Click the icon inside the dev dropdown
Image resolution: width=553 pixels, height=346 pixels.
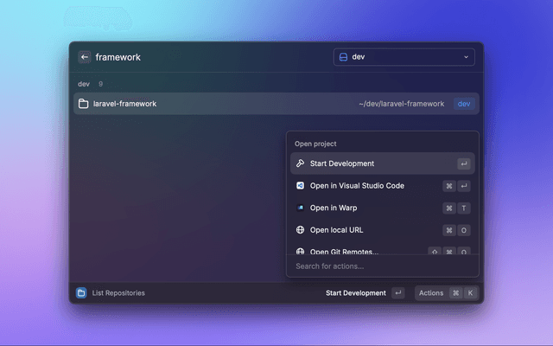pos(343,57)
